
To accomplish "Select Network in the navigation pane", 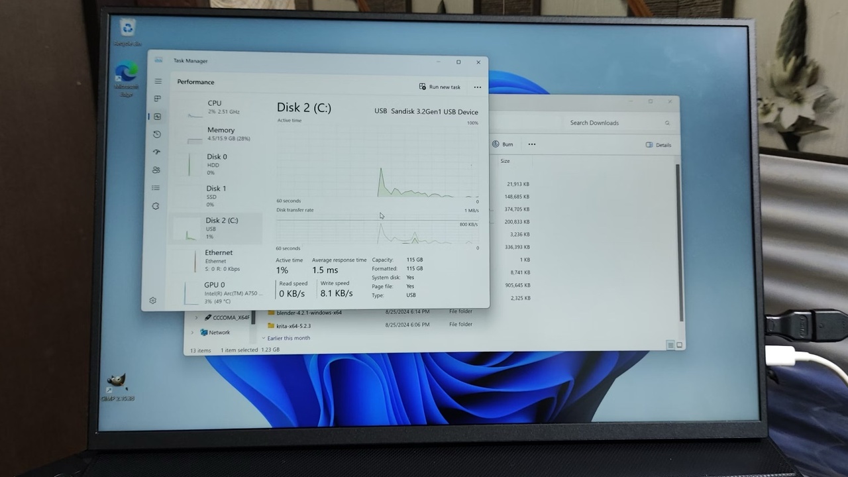I will 215,333.
